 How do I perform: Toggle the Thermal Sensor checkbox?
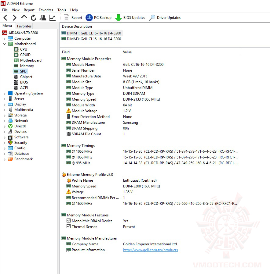(x=69, y=226)
